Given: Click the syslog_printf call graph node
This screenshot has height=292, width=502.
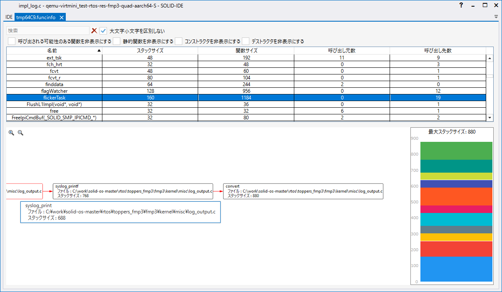Looking at the screenshot, I should pyautogui.click(x=133, y=191).
